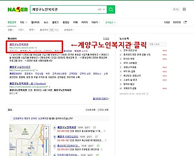Viewport: 194px width, 156px height.
Task: Click map pin G on the map
Action: [33, 148]
